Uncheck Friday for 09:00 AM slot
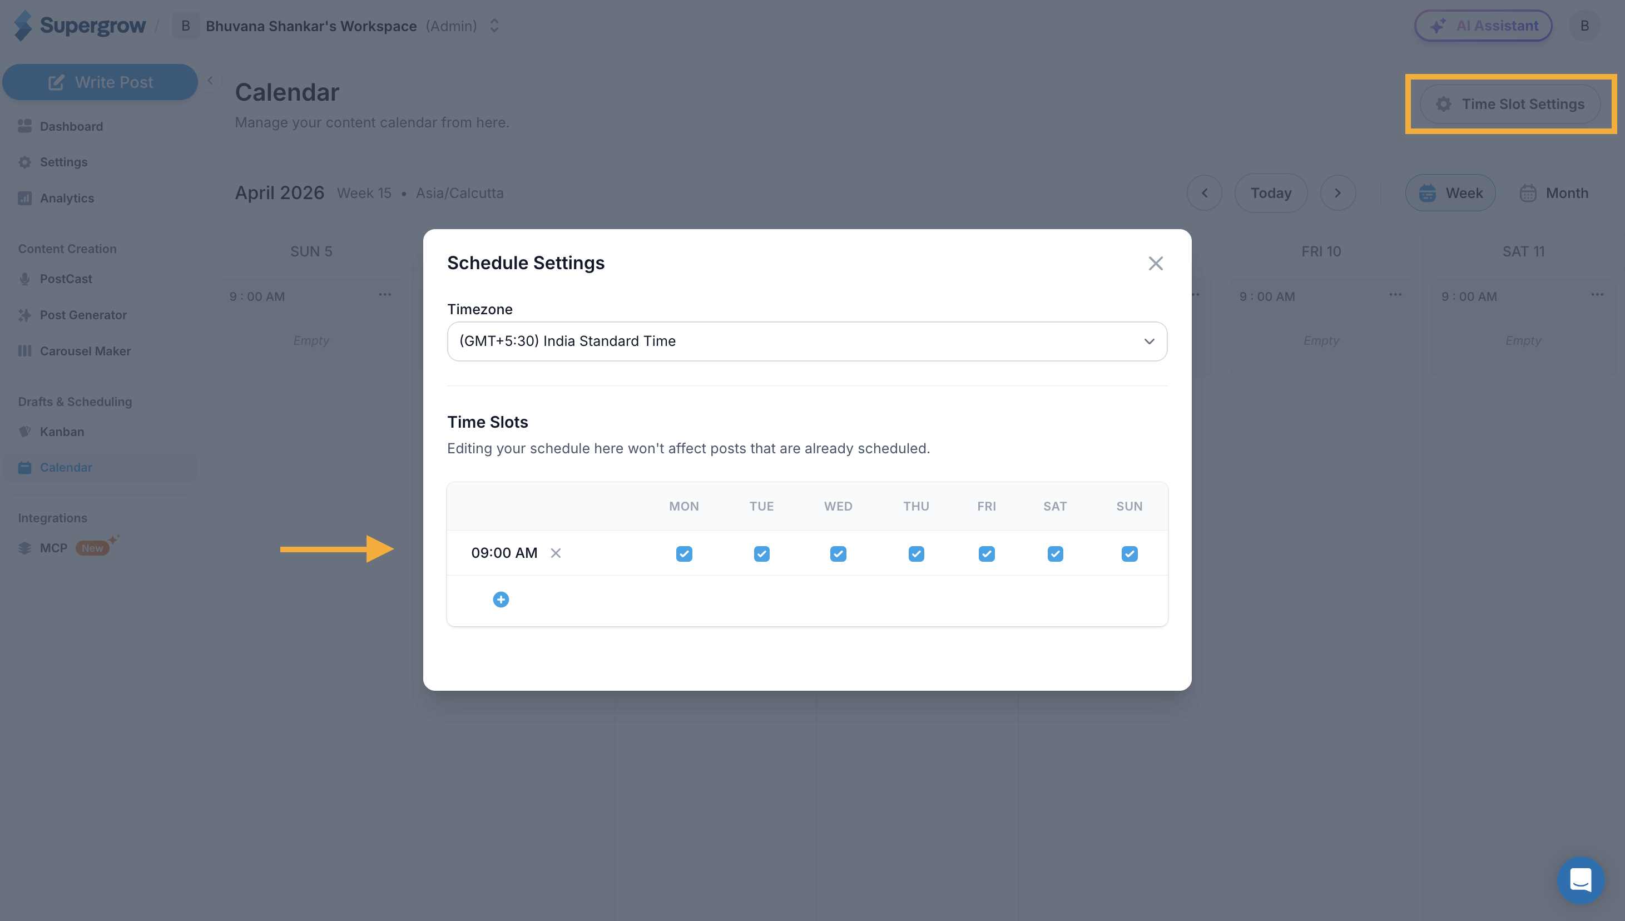This screenshot has height=921, width=1625. (986, 553)
